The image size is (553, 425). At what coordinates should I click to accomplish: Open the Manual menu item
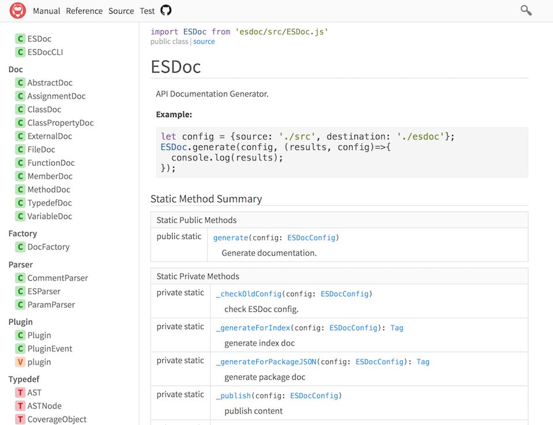pos(46,10)
